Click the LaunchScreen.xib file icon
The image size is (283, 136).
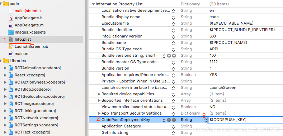[x=11, y=46]
